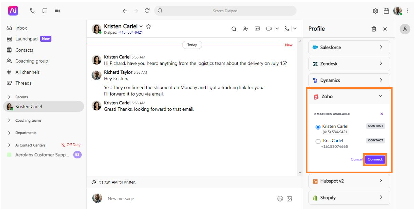This screenshot has width=414, height=209.
Task: Expand the Zendesk integration
Action: click(349, 64)
